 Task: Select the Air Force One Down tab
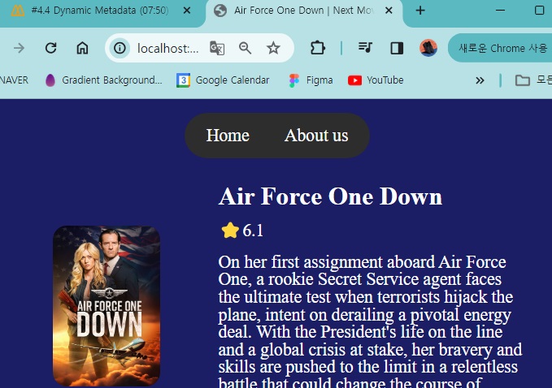point(303,11)
